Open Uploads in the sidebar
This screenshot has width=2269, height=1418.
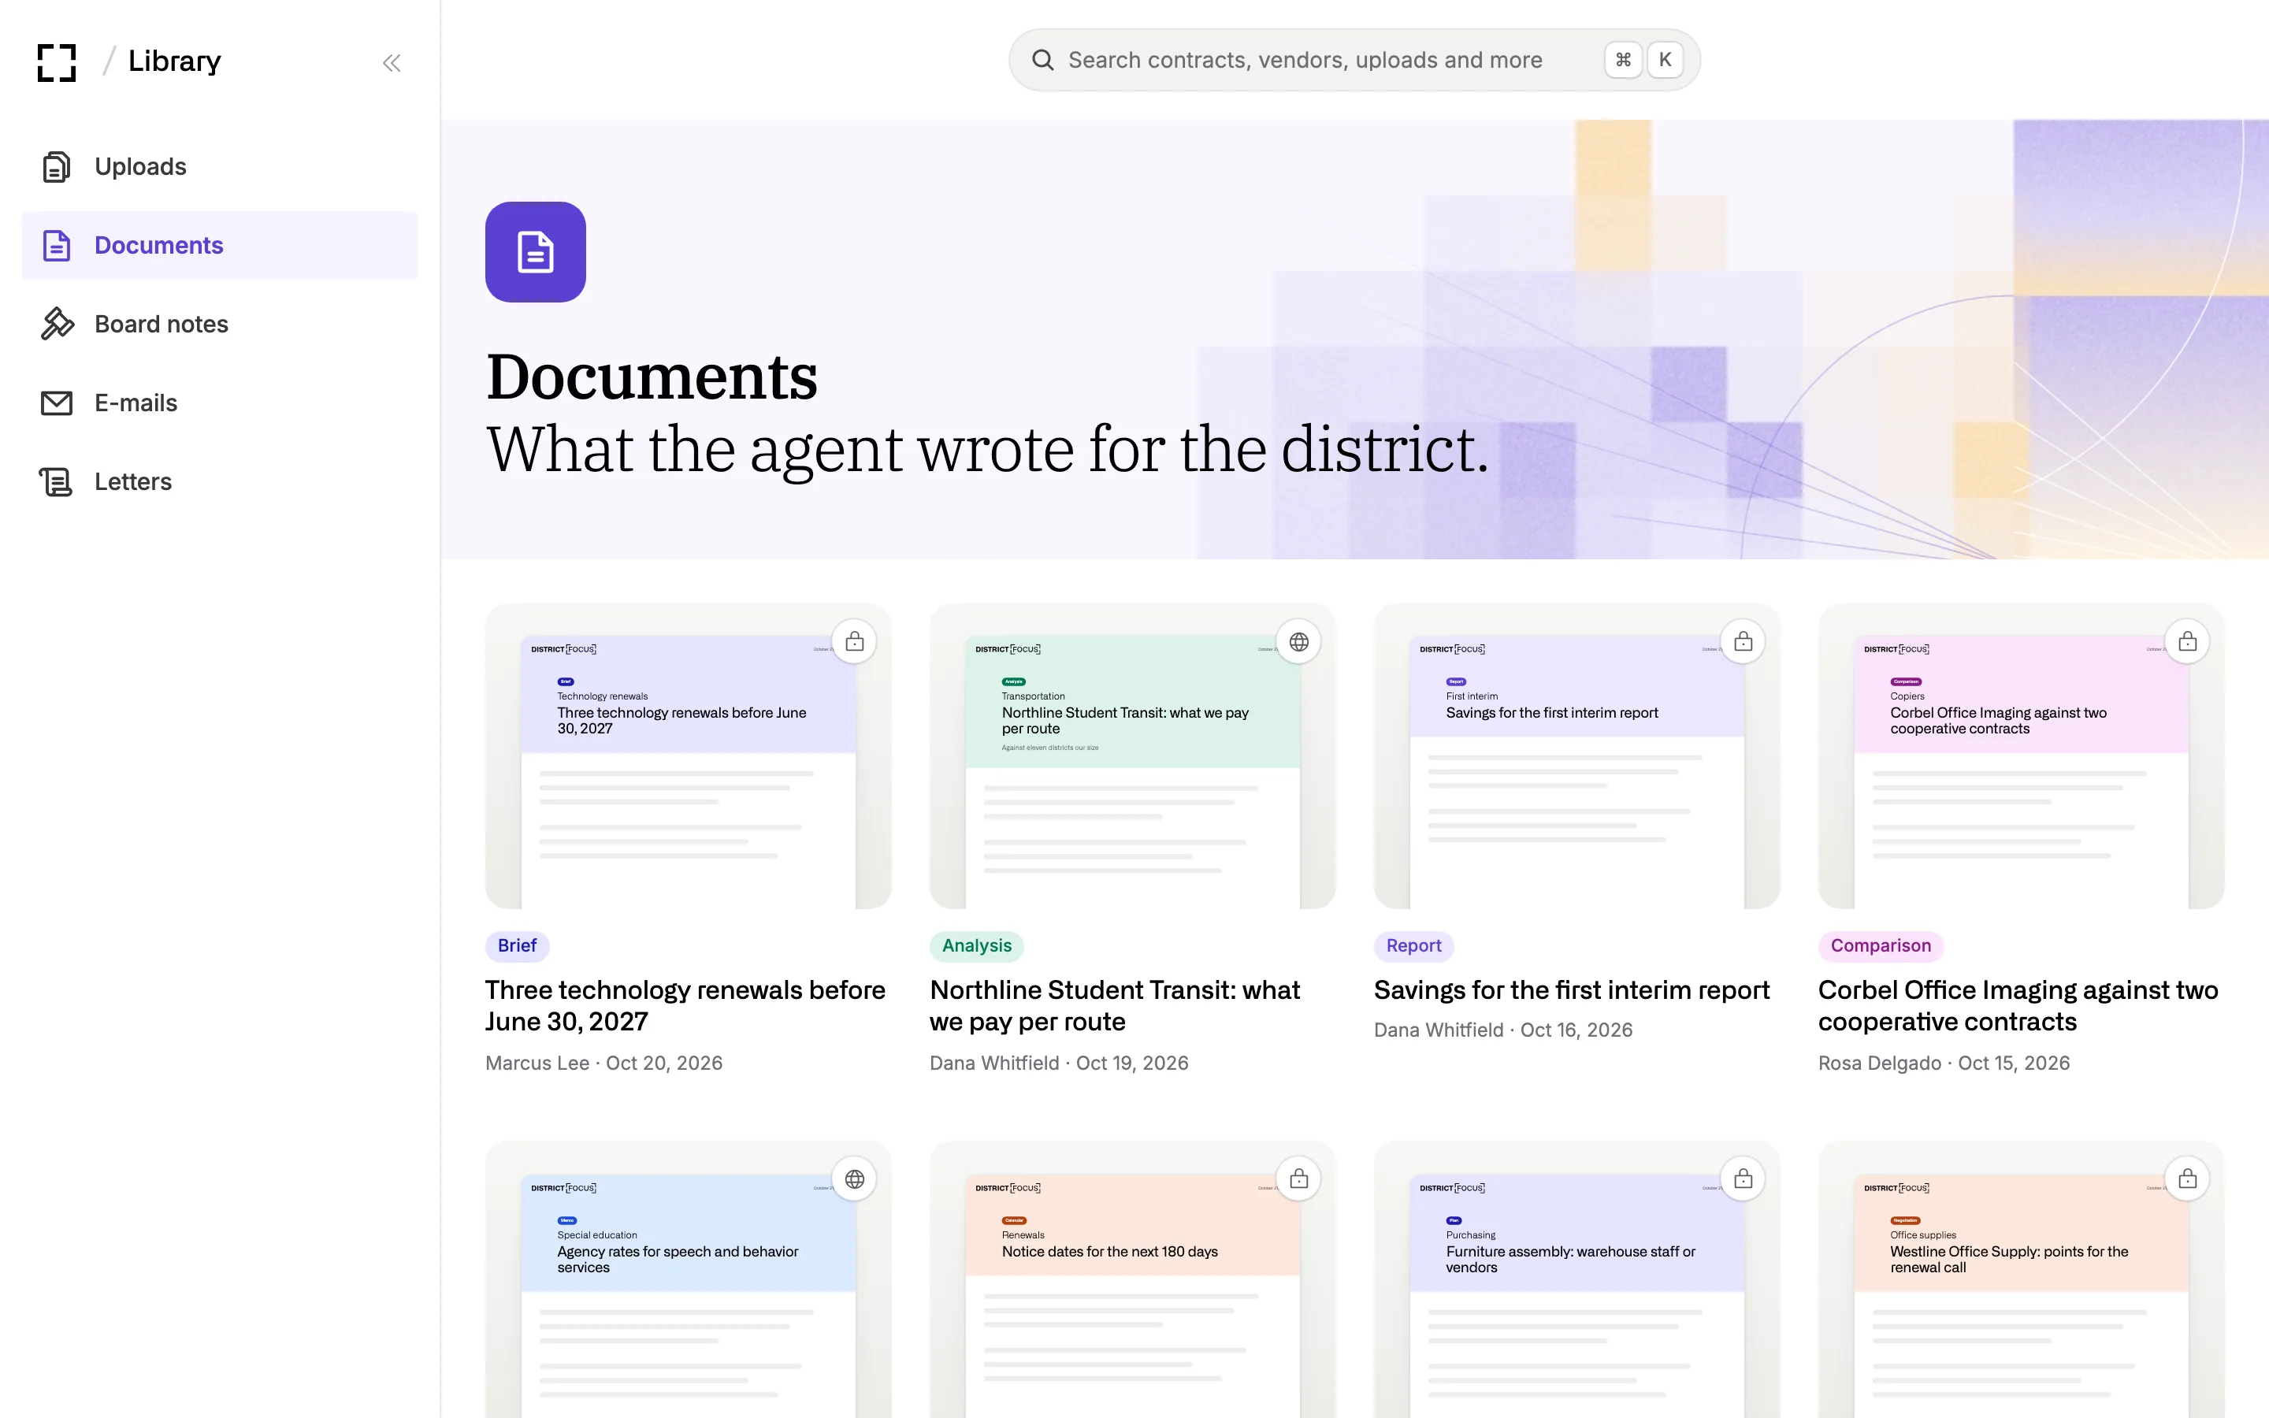click(x=219, y=167)
